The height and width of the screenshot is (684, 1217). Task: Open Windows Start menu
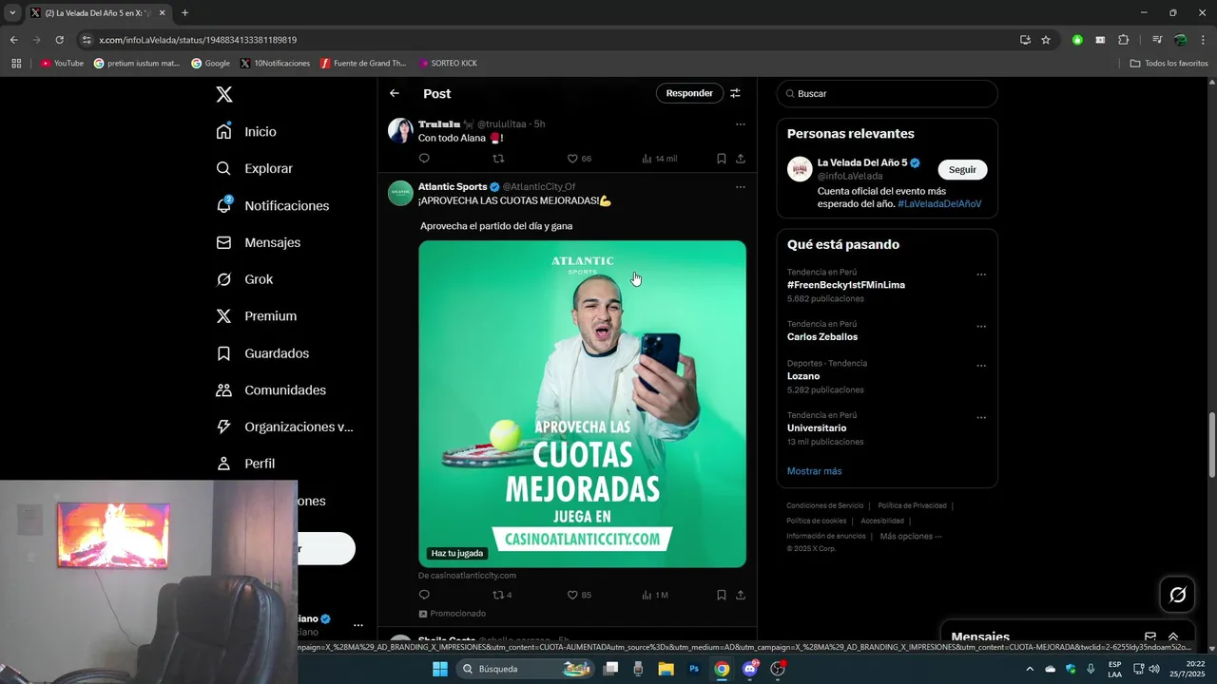pos(440,669)
